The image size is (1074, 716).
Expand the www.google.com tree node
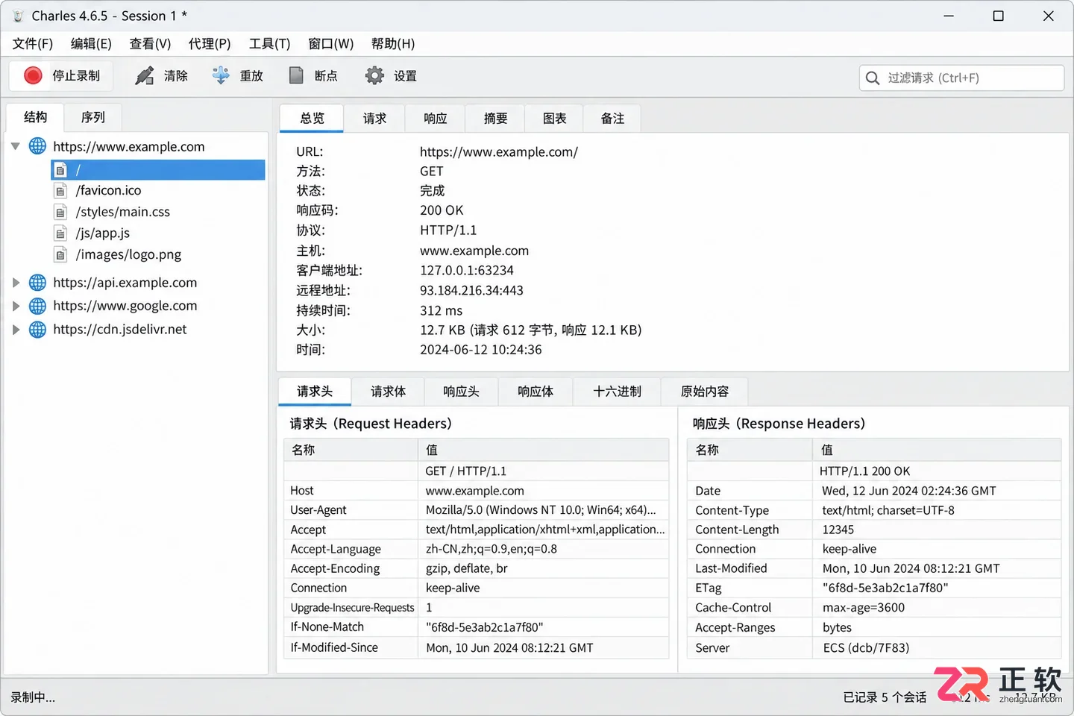[x=16, y=306]
